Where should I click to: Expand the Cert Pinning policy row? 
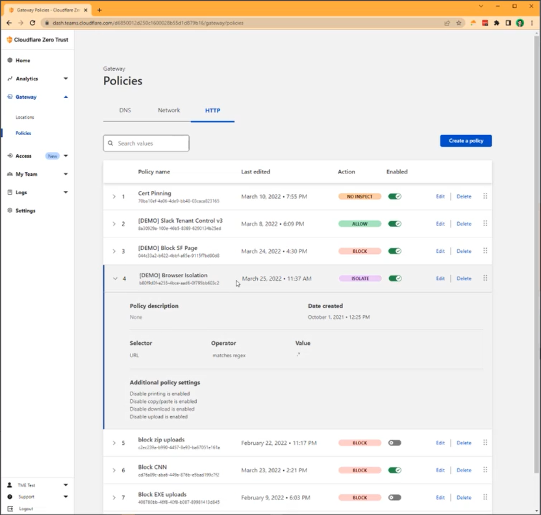[114, 196]
